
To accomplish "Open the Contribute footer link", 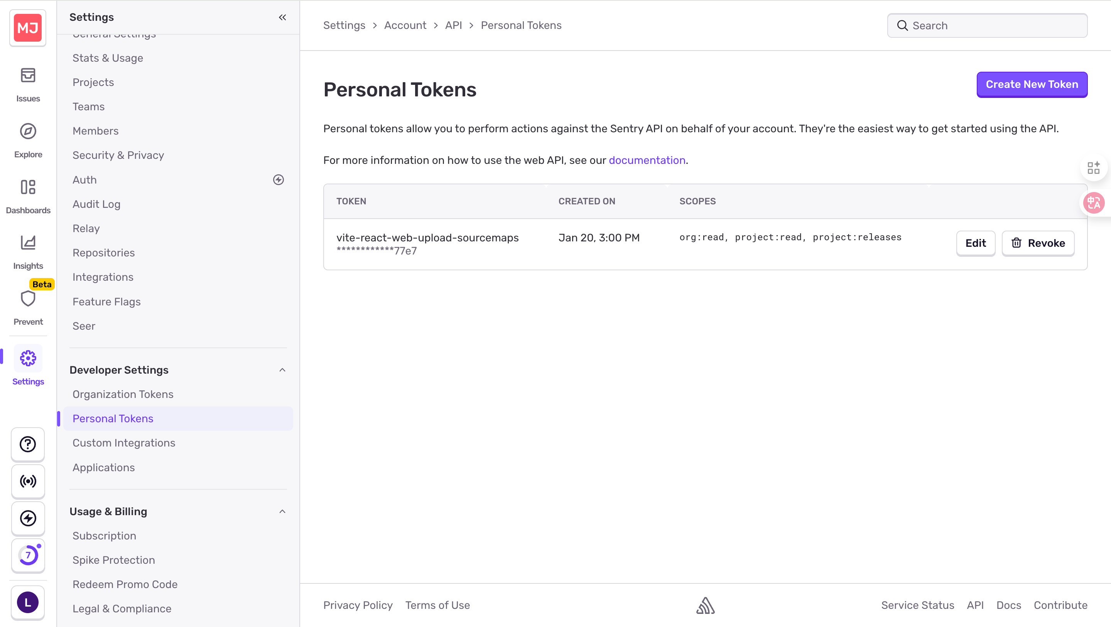I will [x=1060, y=605].
